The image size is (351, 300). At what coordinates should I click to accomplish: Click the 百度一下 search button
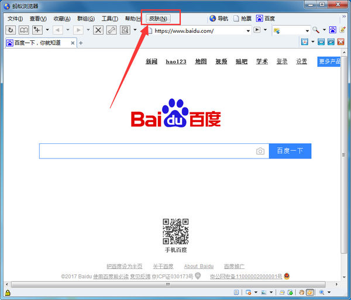click(290, 151)
